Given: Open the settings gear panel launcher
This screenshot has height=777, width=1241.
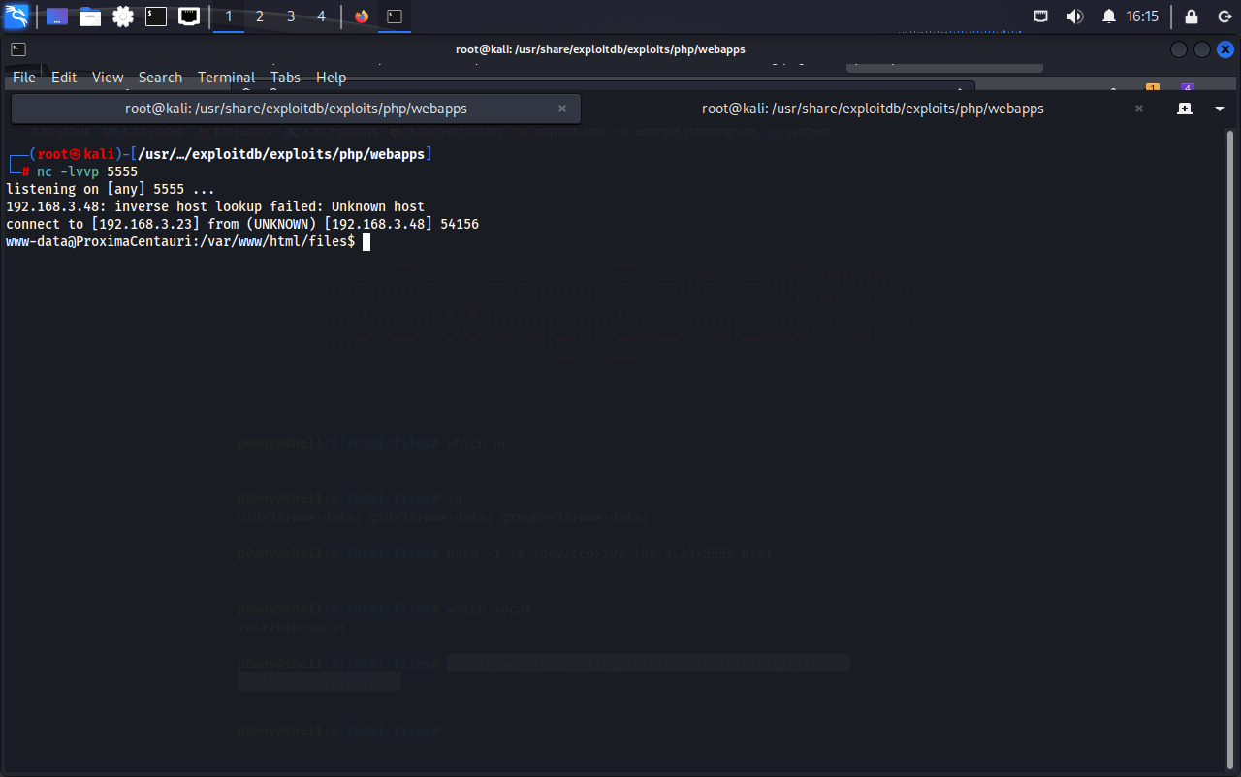Looking at the screenshot, I should point(123,16).
